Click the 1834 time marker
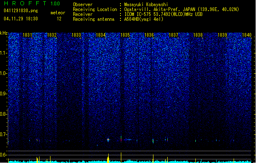This screenshot has height=163, width=256. [x=101, y=35]
